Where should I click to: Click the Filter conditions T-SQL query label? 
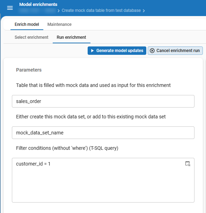[x=67, y=148]
